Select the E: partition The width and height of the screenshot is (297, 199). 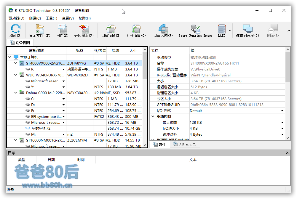tap(74, 111)
